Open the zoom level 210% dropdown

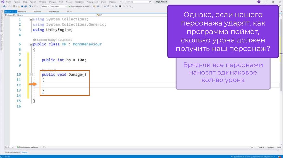8,147
